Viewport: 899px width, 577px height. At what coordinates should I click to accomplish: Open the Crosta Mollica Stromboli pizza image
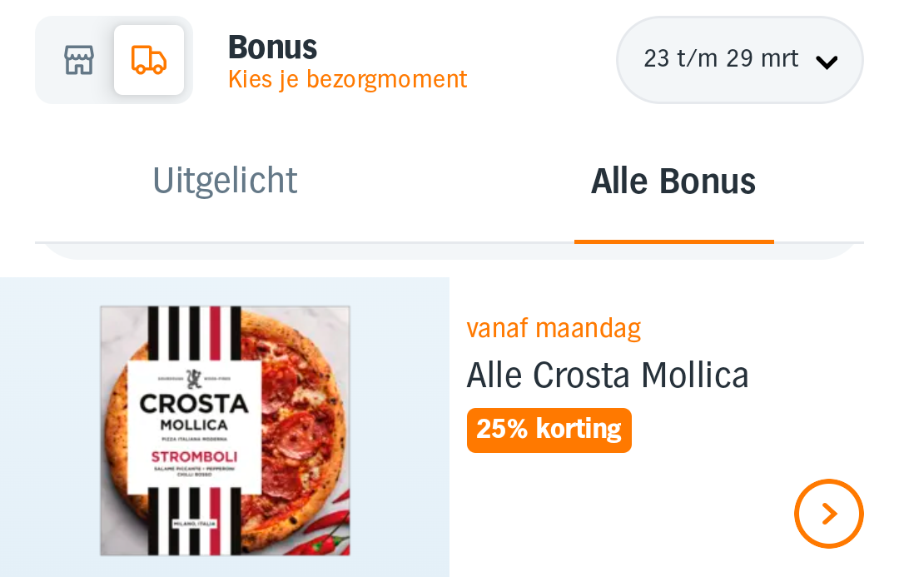[x=225, y=430]
